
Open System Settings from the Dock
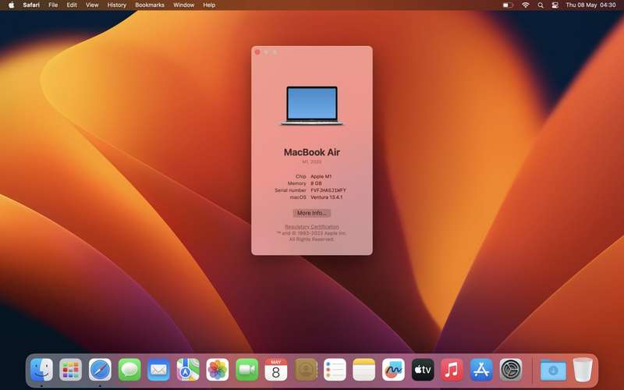tap(511, 370)
